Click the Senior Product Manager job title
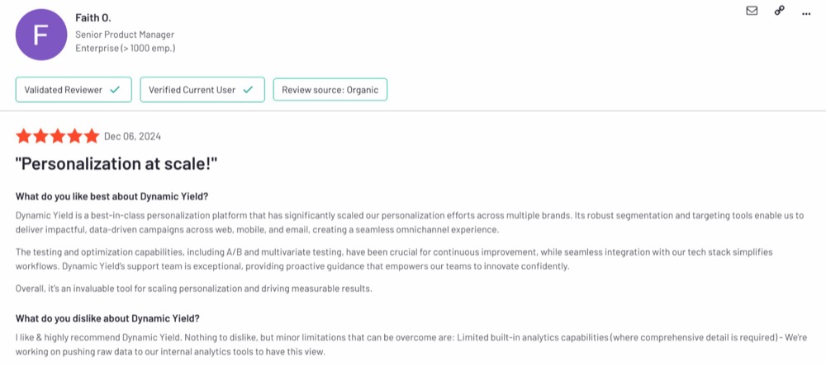826x366 pixels. 125,35
